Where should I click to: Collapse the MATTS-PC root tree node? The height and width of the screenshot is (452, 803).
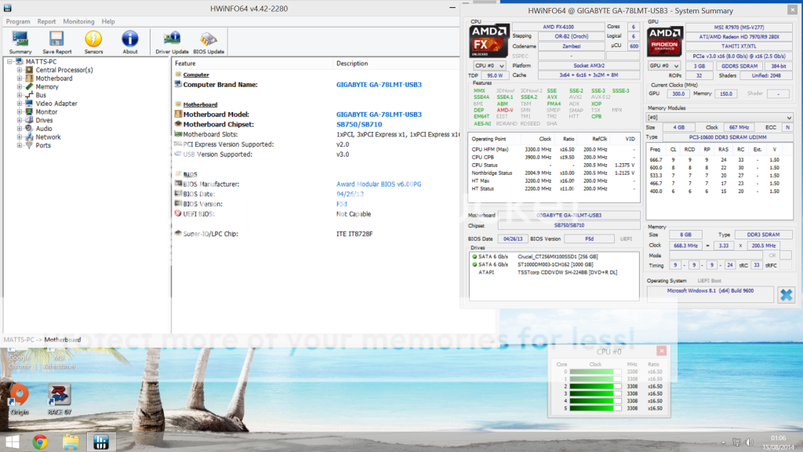click(x=9, y=61)
